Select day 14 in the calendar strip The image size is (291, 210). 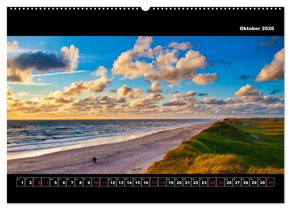click(x=129, y=182)
